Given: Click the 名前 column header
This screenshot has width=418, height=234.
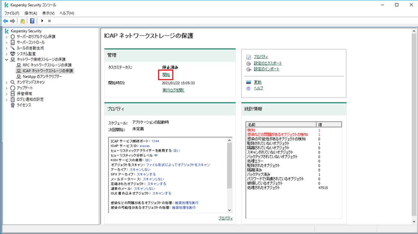Looking at the screenshot, I should point(281,124).
